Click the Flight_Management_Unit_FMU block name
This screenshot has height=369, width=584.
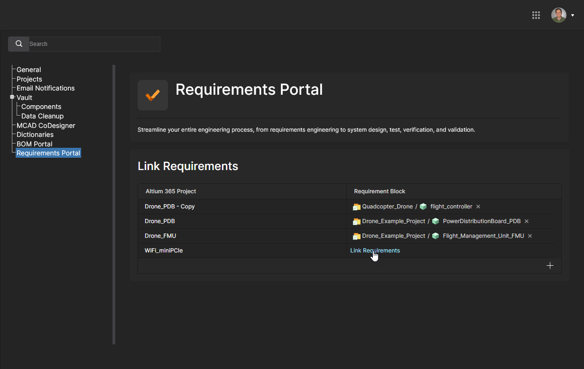click(483, 236)
